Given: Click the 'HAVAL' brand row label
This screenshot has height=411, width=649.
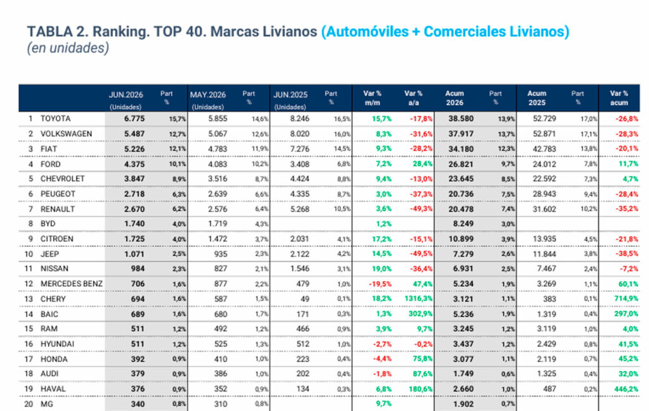Looking at the screenshot, I should (x=53, y=389).
